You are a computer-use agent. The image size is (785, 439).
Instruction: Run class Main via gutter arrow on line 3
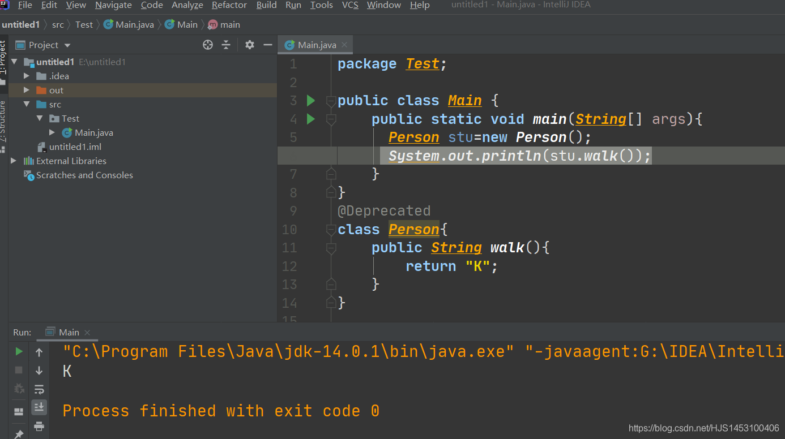tap(310, 101)
